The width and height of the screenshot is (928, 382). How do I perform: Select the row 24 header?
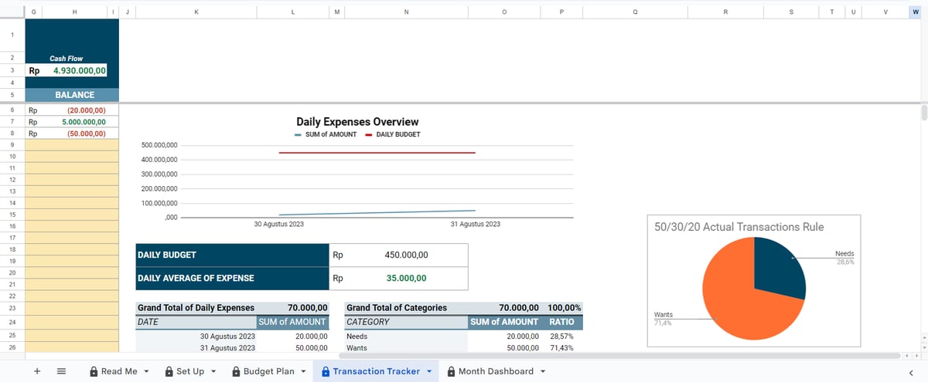(12, 321)
